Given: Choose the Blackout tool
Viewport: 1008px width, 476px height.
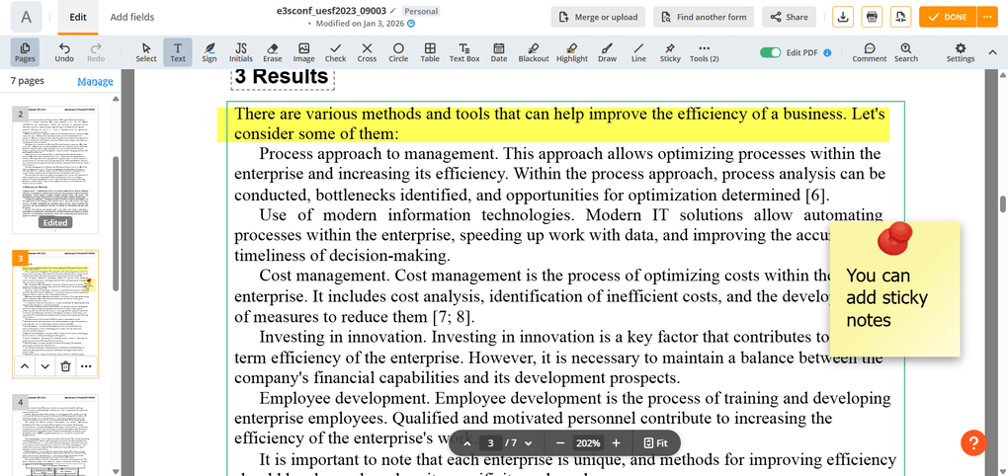Looking at the screenshot, I should pos(534,52).
